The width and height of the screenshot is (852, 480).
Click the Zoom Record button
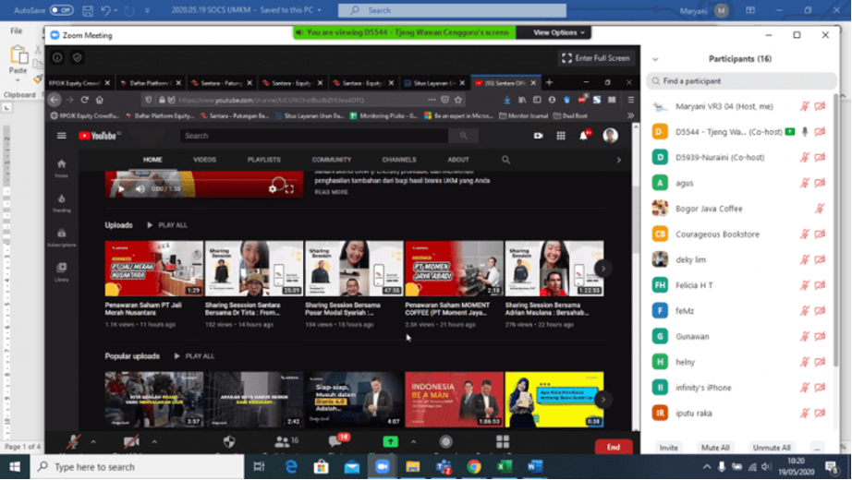click(445, 442)
